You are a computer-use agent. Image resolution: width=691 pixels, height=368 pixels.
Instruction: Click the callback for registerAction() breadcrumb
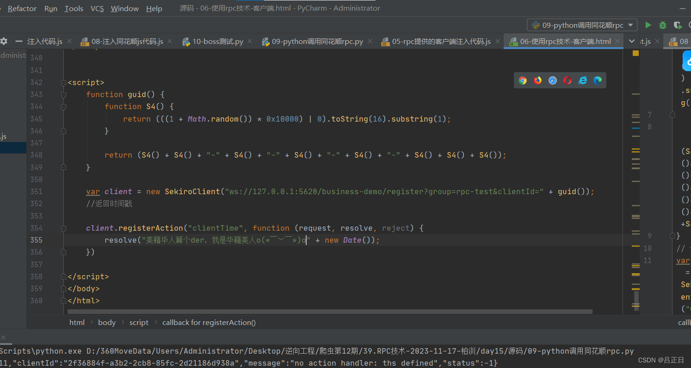209,322
